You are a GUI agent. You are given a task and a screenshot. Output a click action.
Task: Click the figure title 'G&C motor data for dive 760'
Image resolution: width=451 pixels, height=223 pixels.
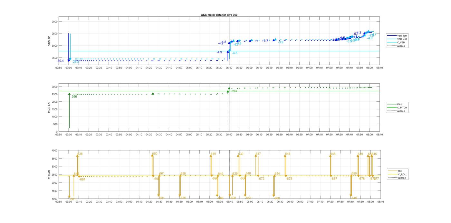[219, 15]
